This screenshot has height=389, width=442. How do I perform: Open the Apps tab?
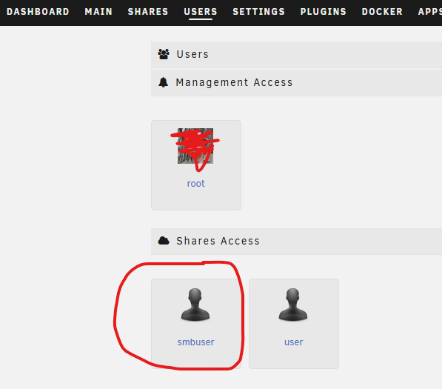430,12
